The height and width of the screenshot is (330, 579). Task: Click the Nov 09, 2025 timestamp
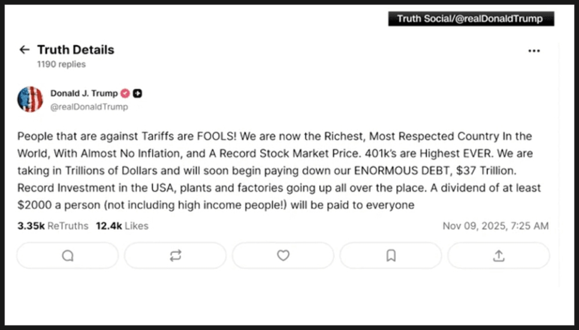coord(495,226)
